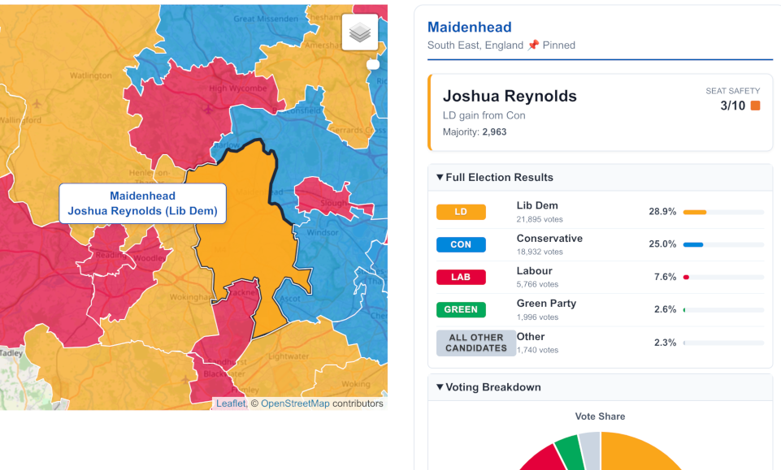The height and width of the screenshot is (470, 781).
Task: Click the pushpin icon next to Pinned
Action: click(533, 45)
